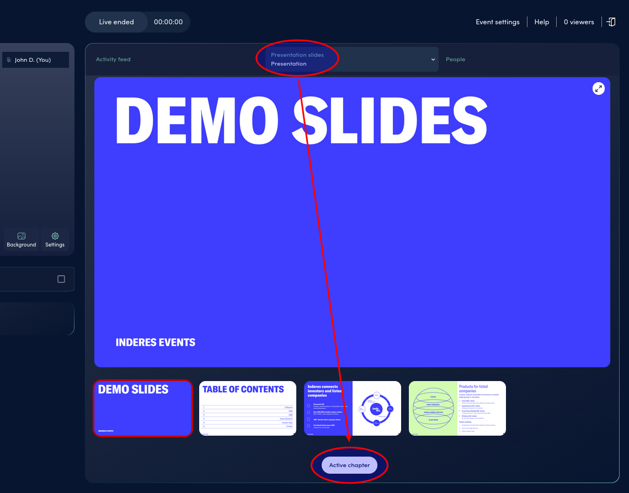Image resolution: width=629 pixels, height=493 pixels.
Task: Click the Live ended status pill
Action: tap(116, 22)
